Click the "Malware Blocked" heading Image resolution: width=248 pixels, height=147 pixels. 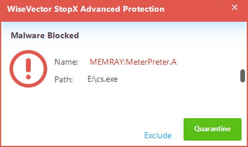tap(45, 36)
